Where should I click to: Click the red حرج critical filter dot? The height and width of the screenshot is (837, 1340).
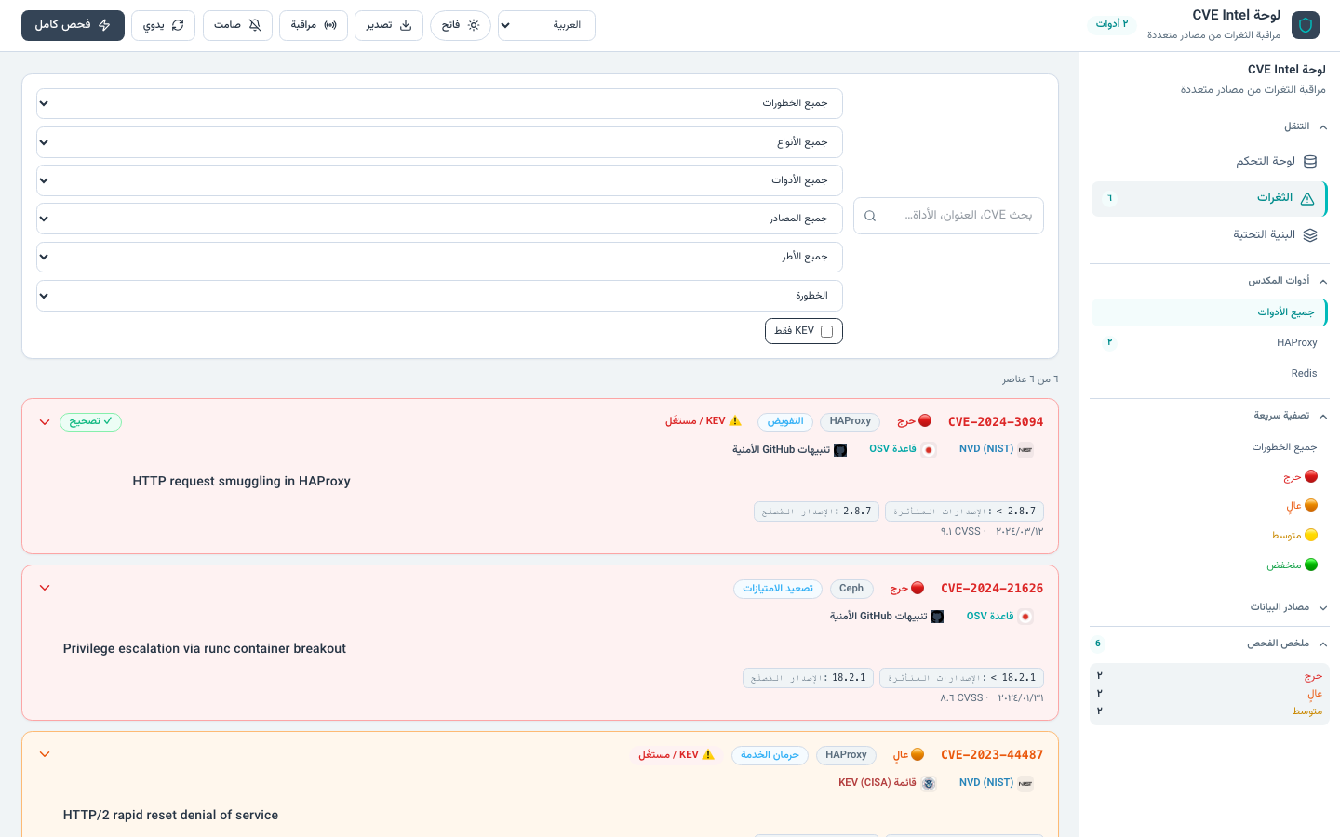click(1311, 476)
